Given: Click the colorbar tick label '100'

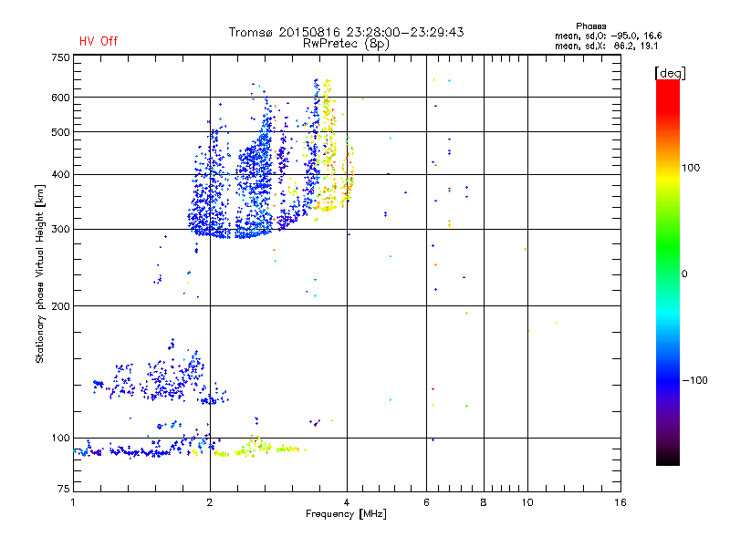Looking at the screenshot, I should coord(691,168).
